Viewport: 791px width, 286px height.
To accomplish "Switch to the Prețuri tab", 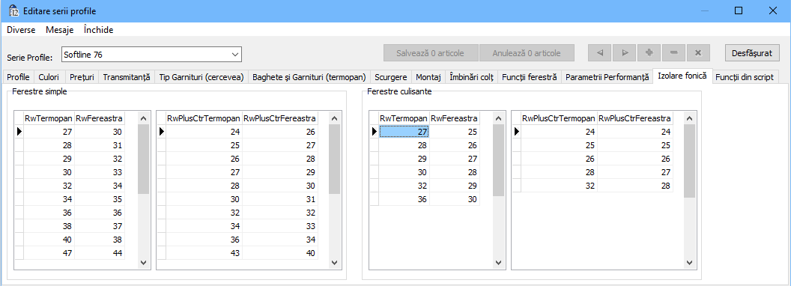I will click(x=81, y=77).
